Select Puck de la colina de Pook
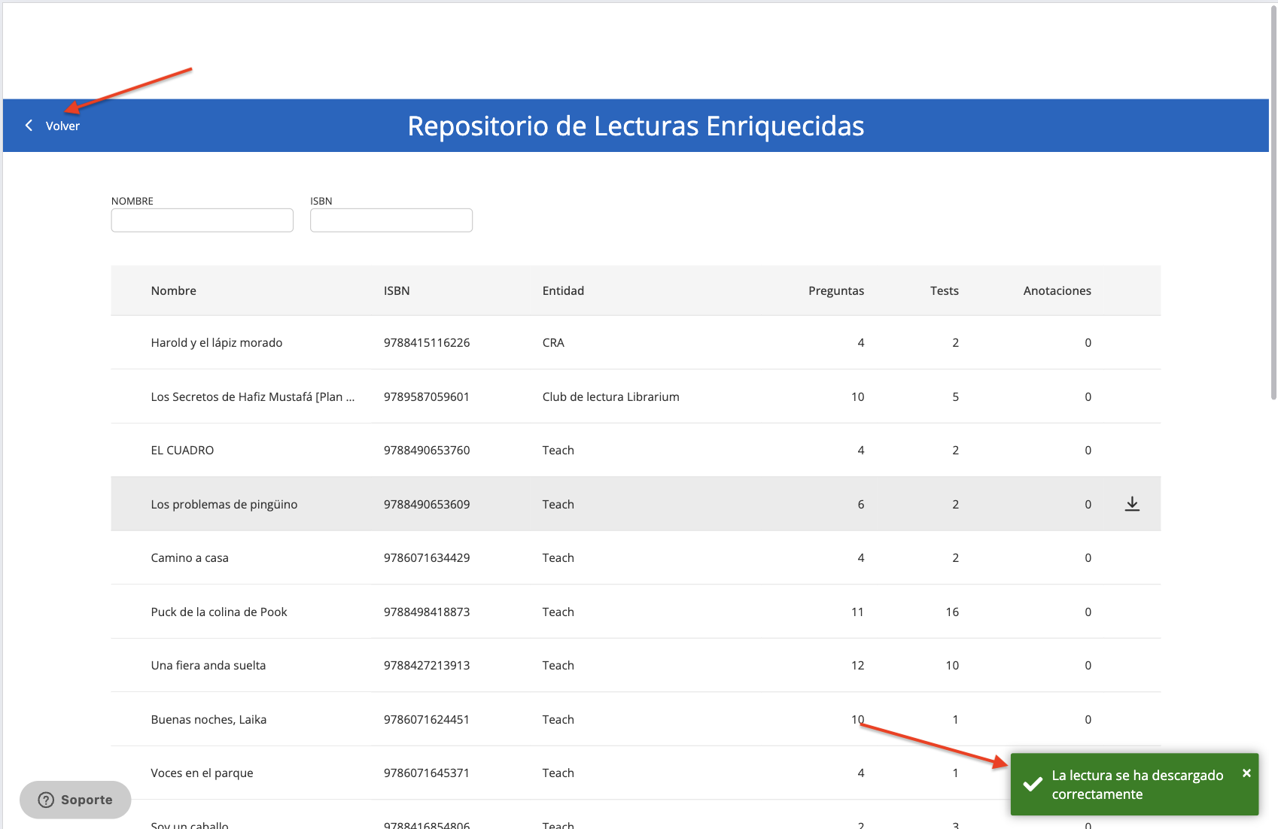Screen dimensions: 1278x829 [636, 612]
